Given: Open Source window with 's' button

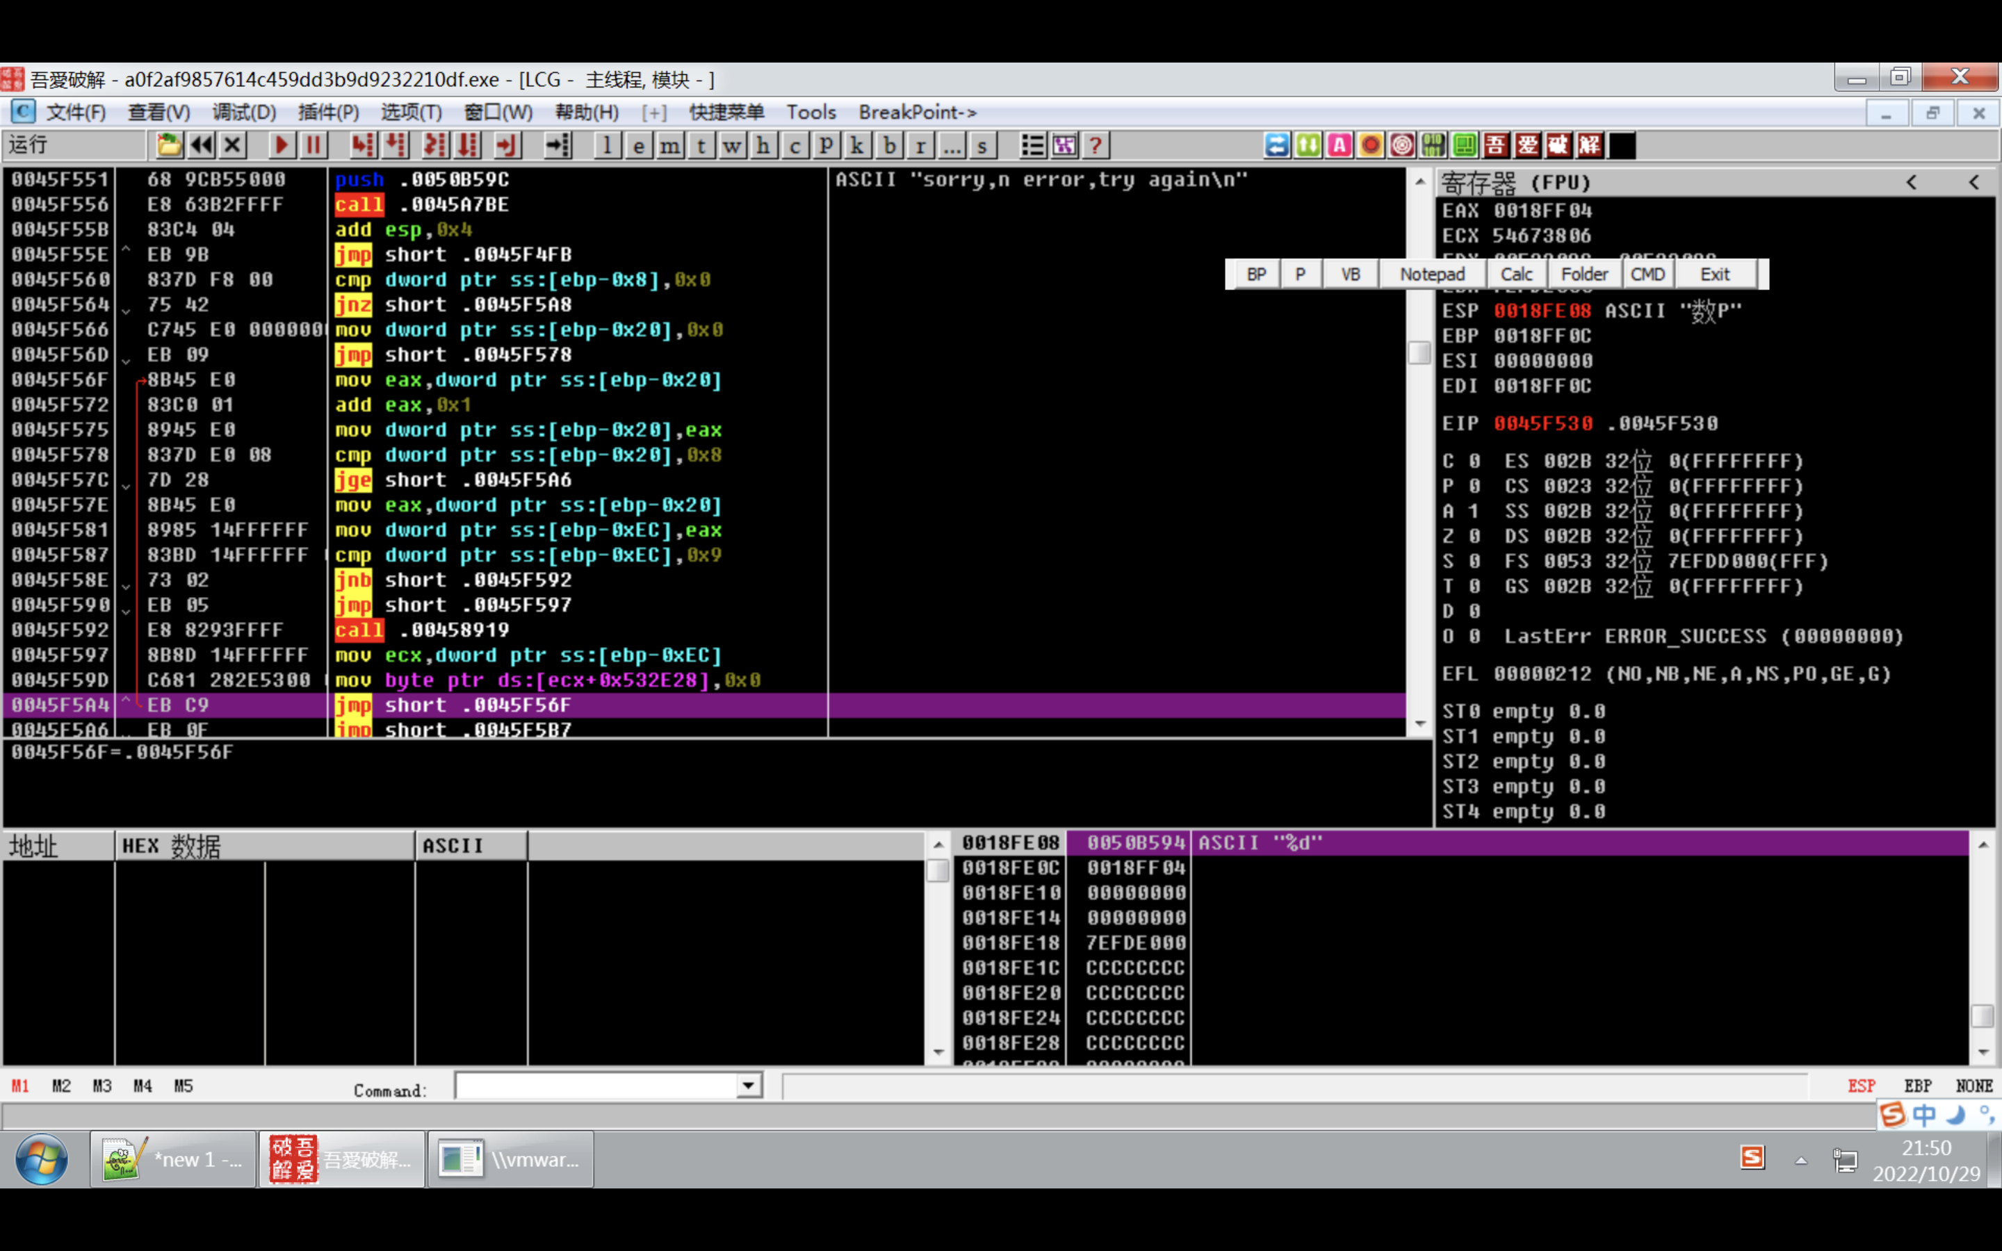Looking at the screenshot, I should 982,146.
